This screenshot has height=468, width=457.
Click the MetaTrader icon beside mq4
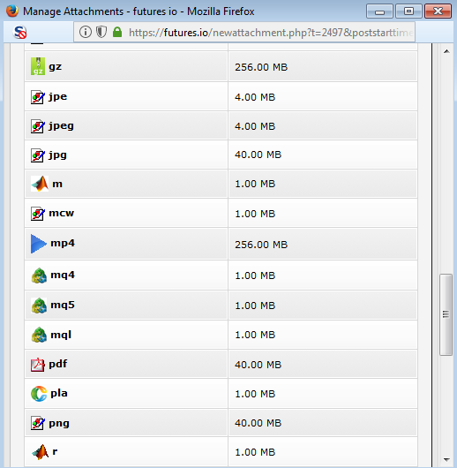(x=39, y=276)
